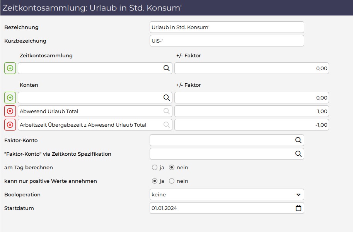Open search in the Zeitkontosammlung field
This screenshot has height=232, width=353.
(x=166, y=68)
